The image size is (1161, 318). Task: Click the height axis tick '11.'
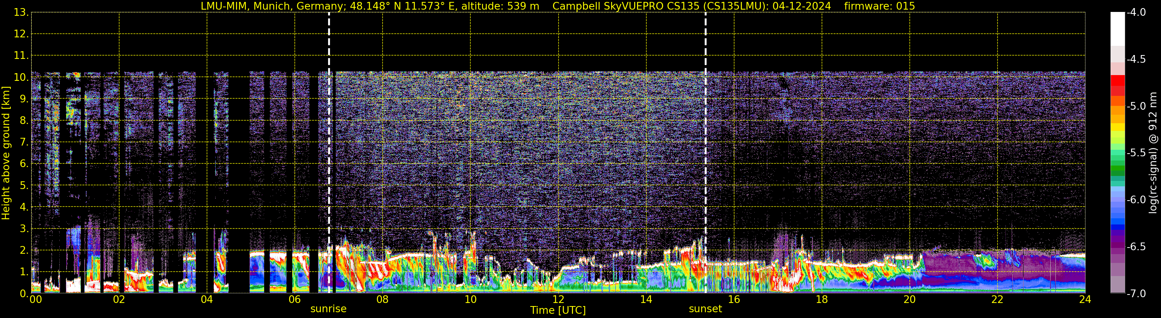(x=21, y=56)
